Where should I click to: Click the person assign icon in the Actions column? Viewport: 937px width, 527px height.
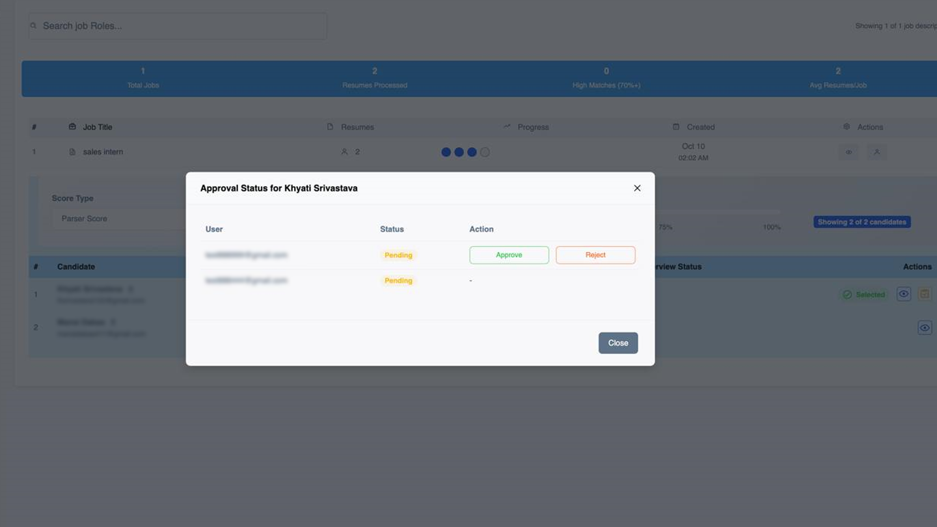coord(876,152)
